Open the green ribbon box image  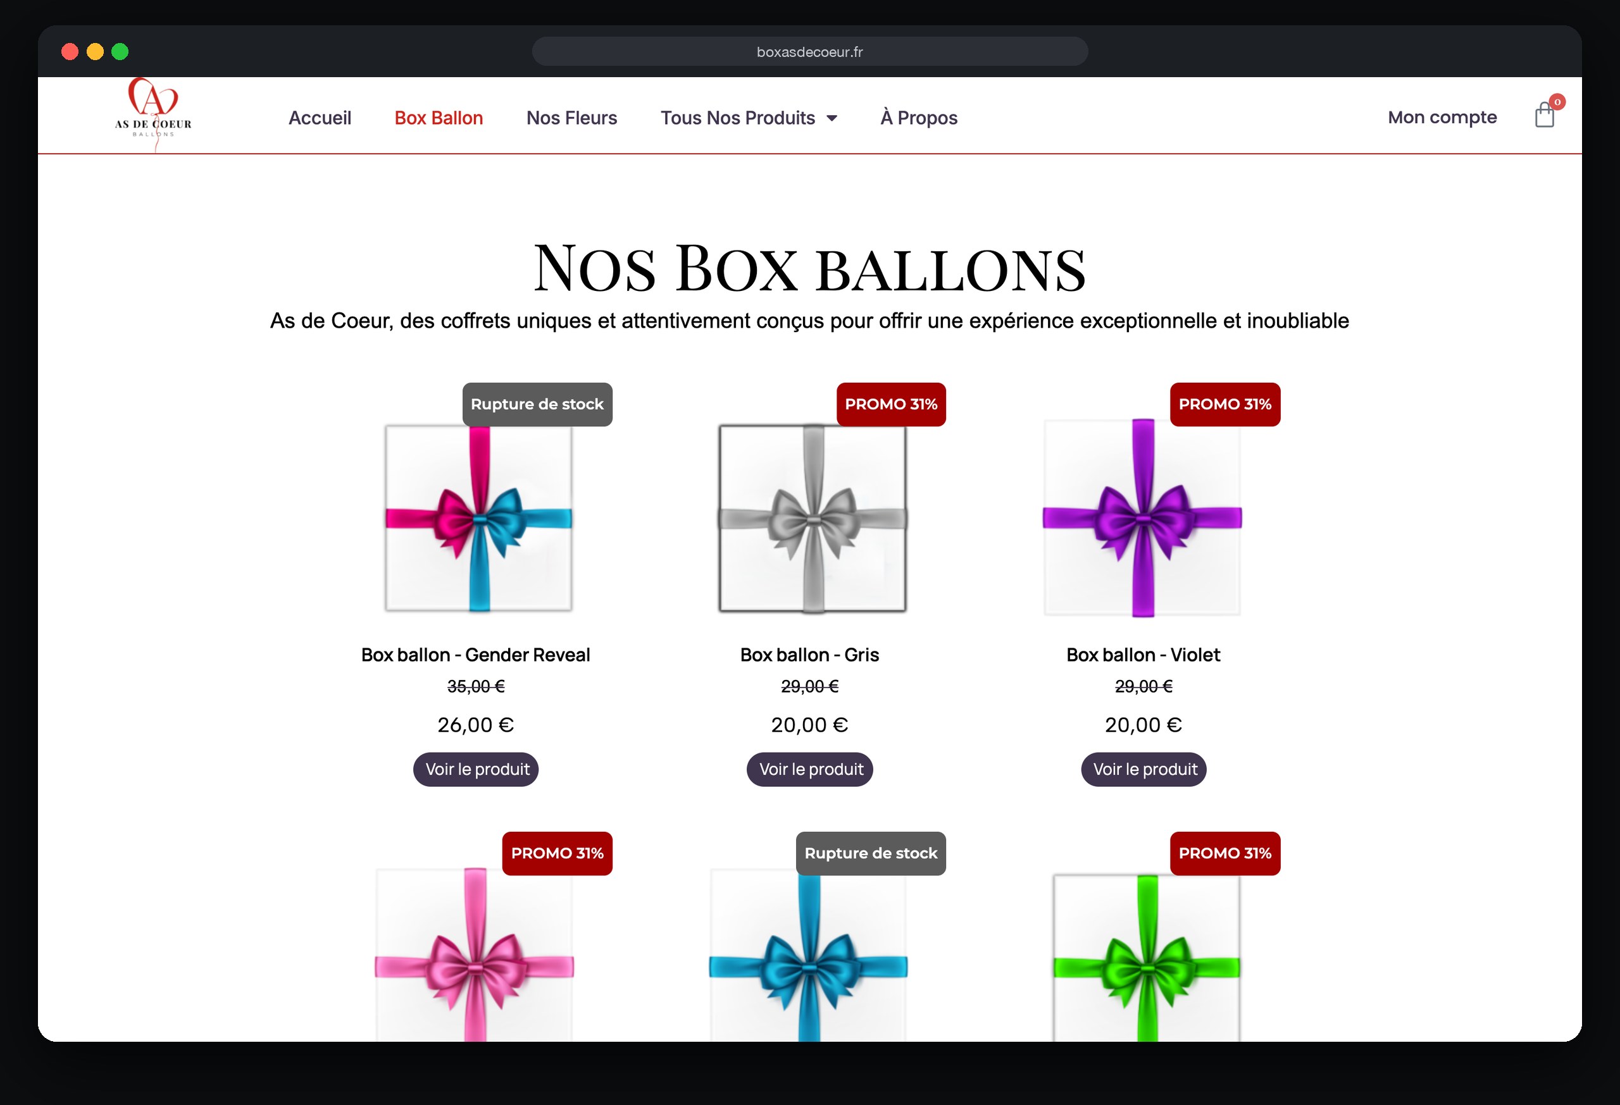tap(1147, 958)
